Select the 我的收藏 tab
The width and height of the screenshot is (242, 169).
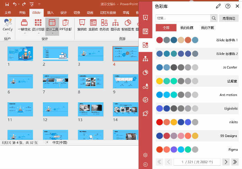click(187, 28)
